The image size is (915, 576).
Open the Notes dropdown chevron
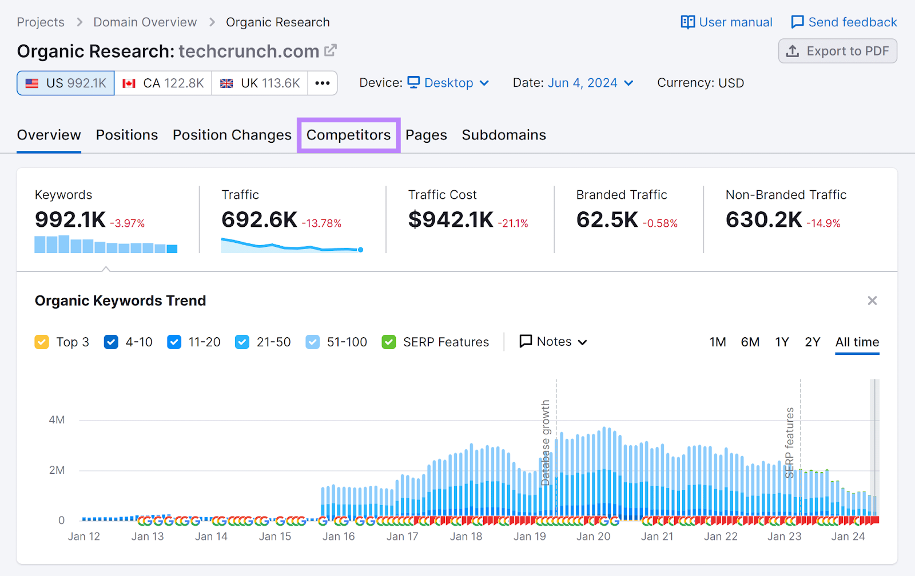pos(583,342)
